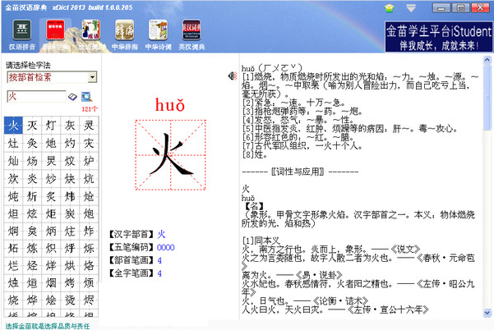
Task: Select the character 灭 in the grid
Action: 32,126
